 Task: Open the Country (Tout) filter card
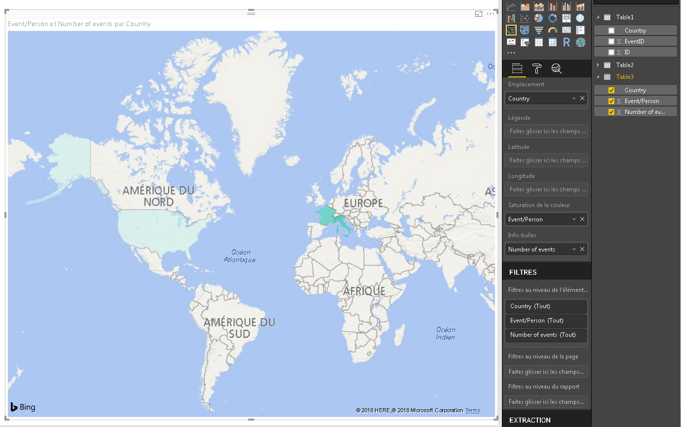pyautogui.click(x=546, y=306)
